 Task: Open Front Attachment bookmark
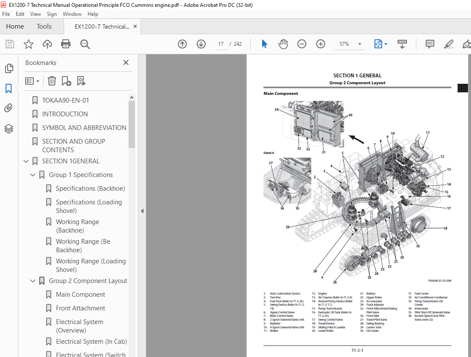80,308
